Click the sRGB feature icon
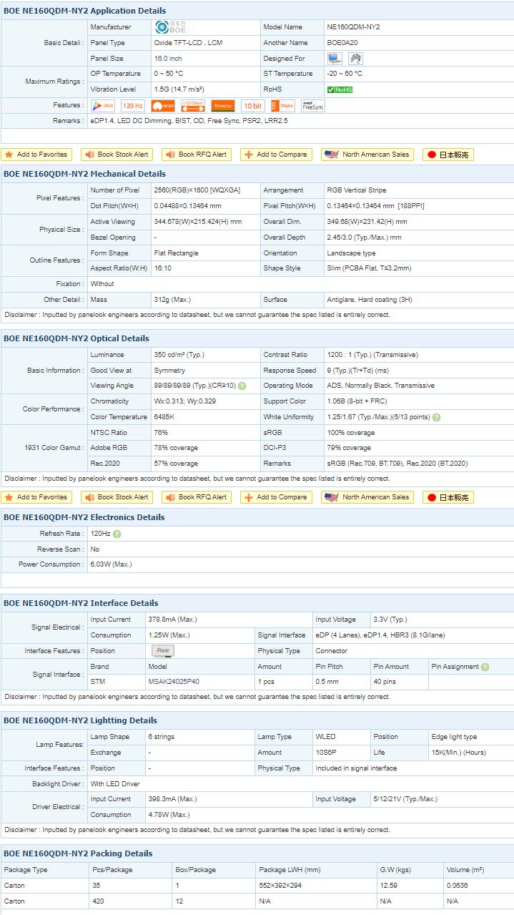Screen dimensions: 514x915 (x=103, y=106)
